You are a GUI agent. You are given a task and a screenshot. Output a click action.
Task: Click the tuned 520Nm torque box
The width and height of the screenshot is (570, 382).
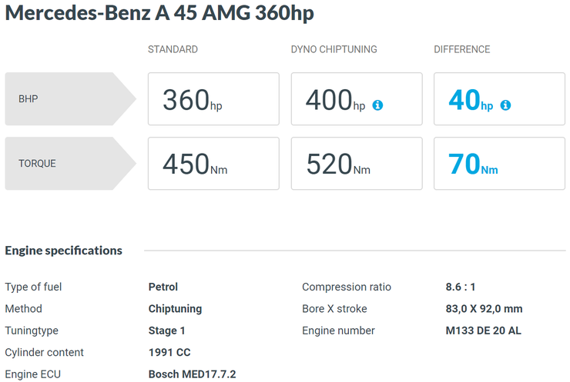(x=357, y=163)
